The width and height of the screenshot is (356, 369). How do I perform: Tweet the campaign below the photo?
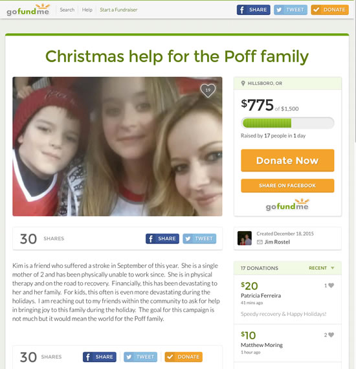click(199, 239)
